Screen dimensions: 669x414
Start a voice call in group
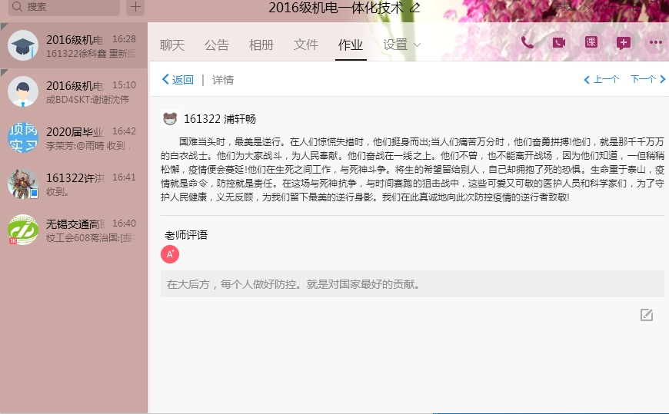tap(527, 43)
